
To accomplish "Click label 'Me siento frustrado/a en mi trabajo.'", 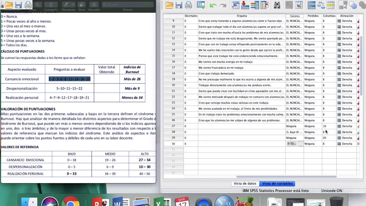I will [x=221, y=68].
